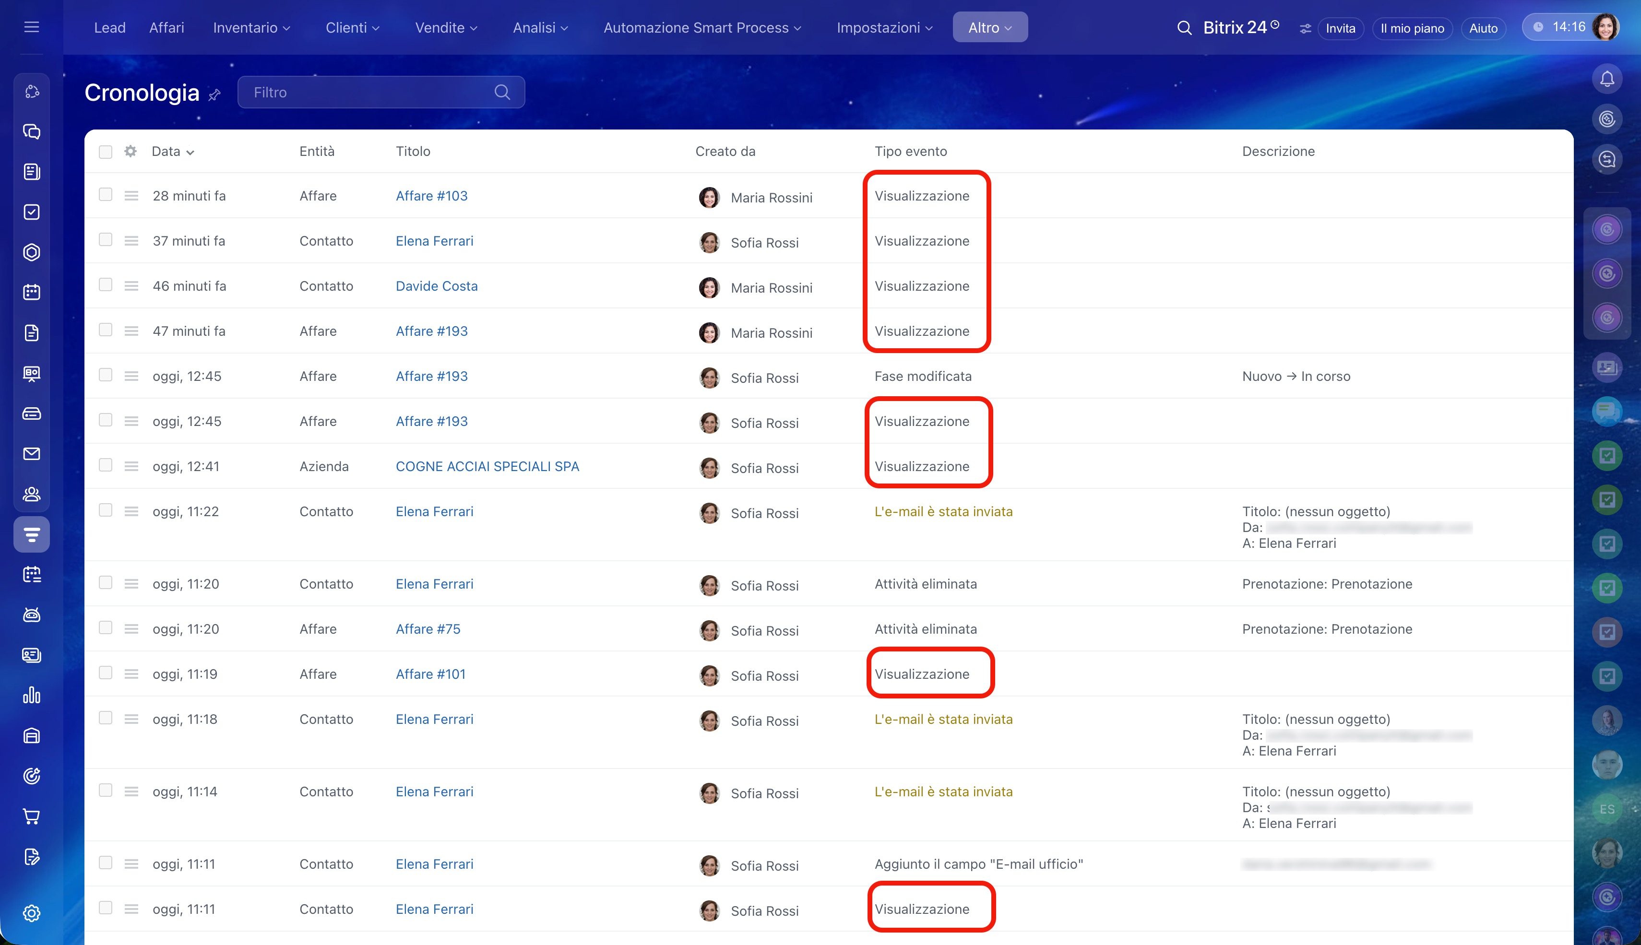Open the calendar sidebar icon
1641x945 pixels.
pyautogui.click(x=31, y=292)
